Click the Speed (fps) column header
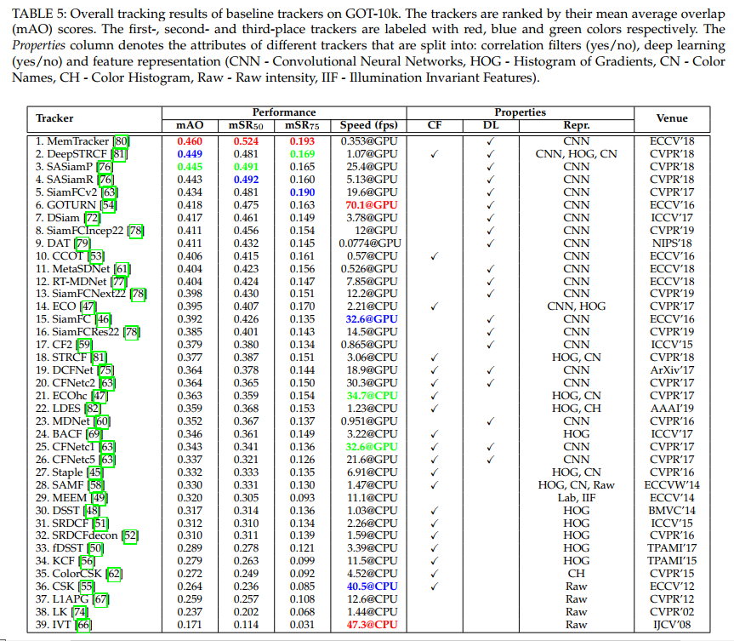This screenshot has width=734, height=641. click(x=367, y=124)
